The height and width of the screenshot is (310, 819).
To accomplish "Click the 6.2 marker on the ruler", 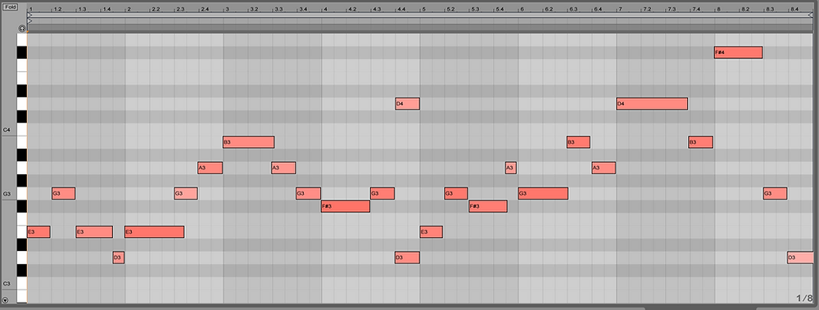I will (549, 9).
